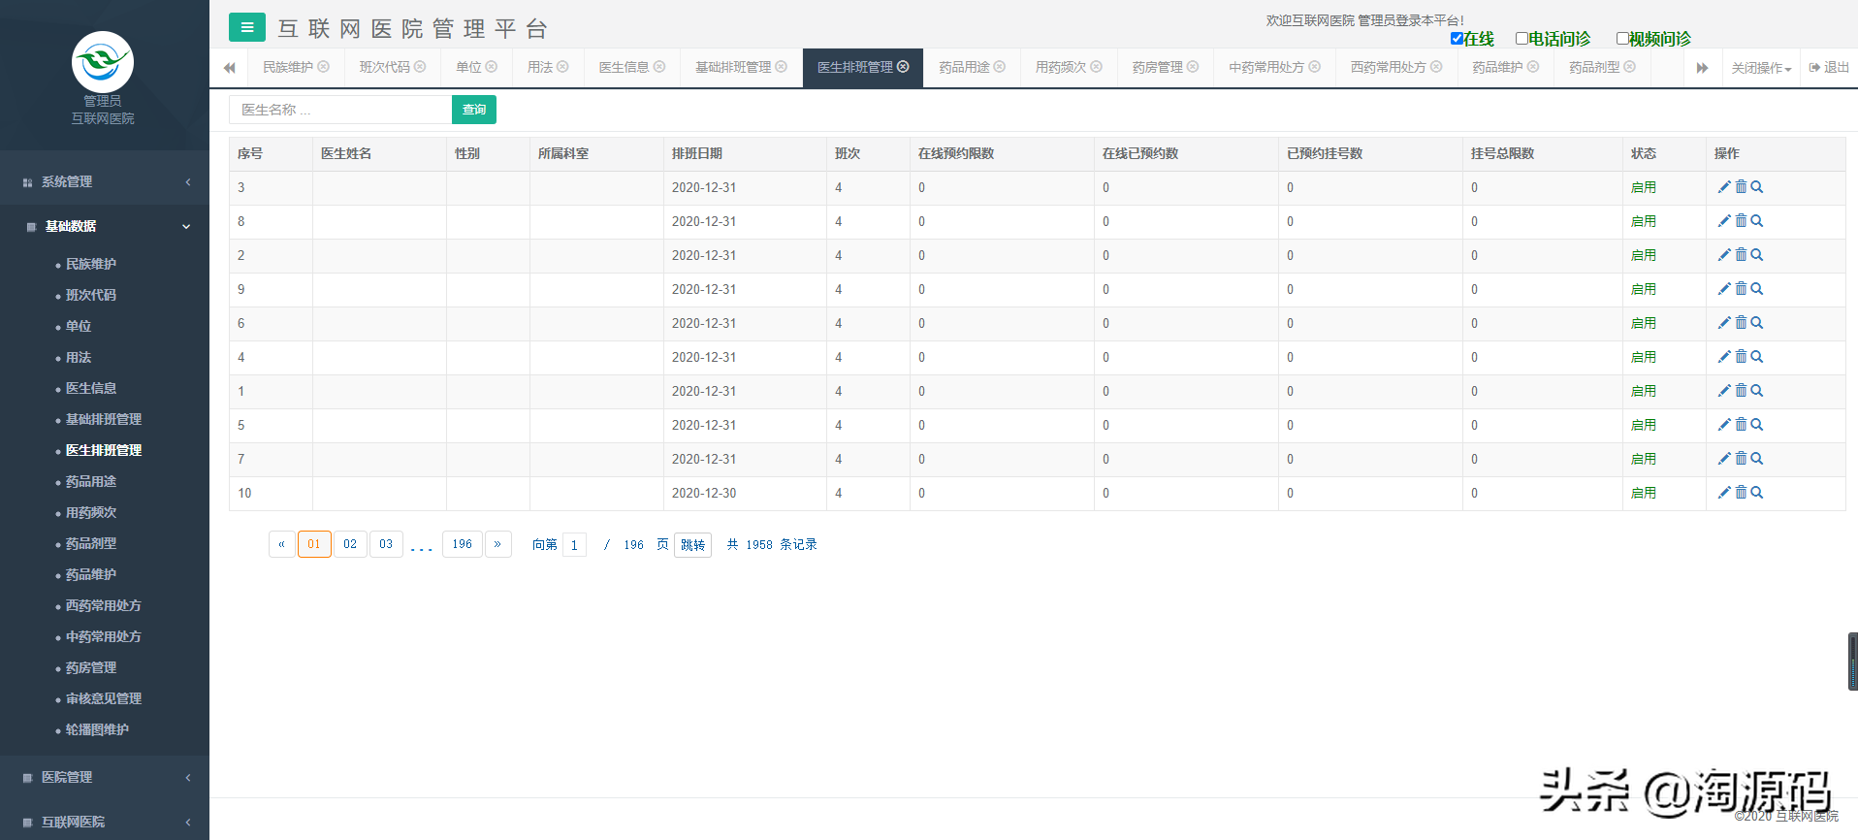1858x840 pixels.
Task: Close the 医生排班管理 tab with its X icon
Action: click(x=904, y=67)
